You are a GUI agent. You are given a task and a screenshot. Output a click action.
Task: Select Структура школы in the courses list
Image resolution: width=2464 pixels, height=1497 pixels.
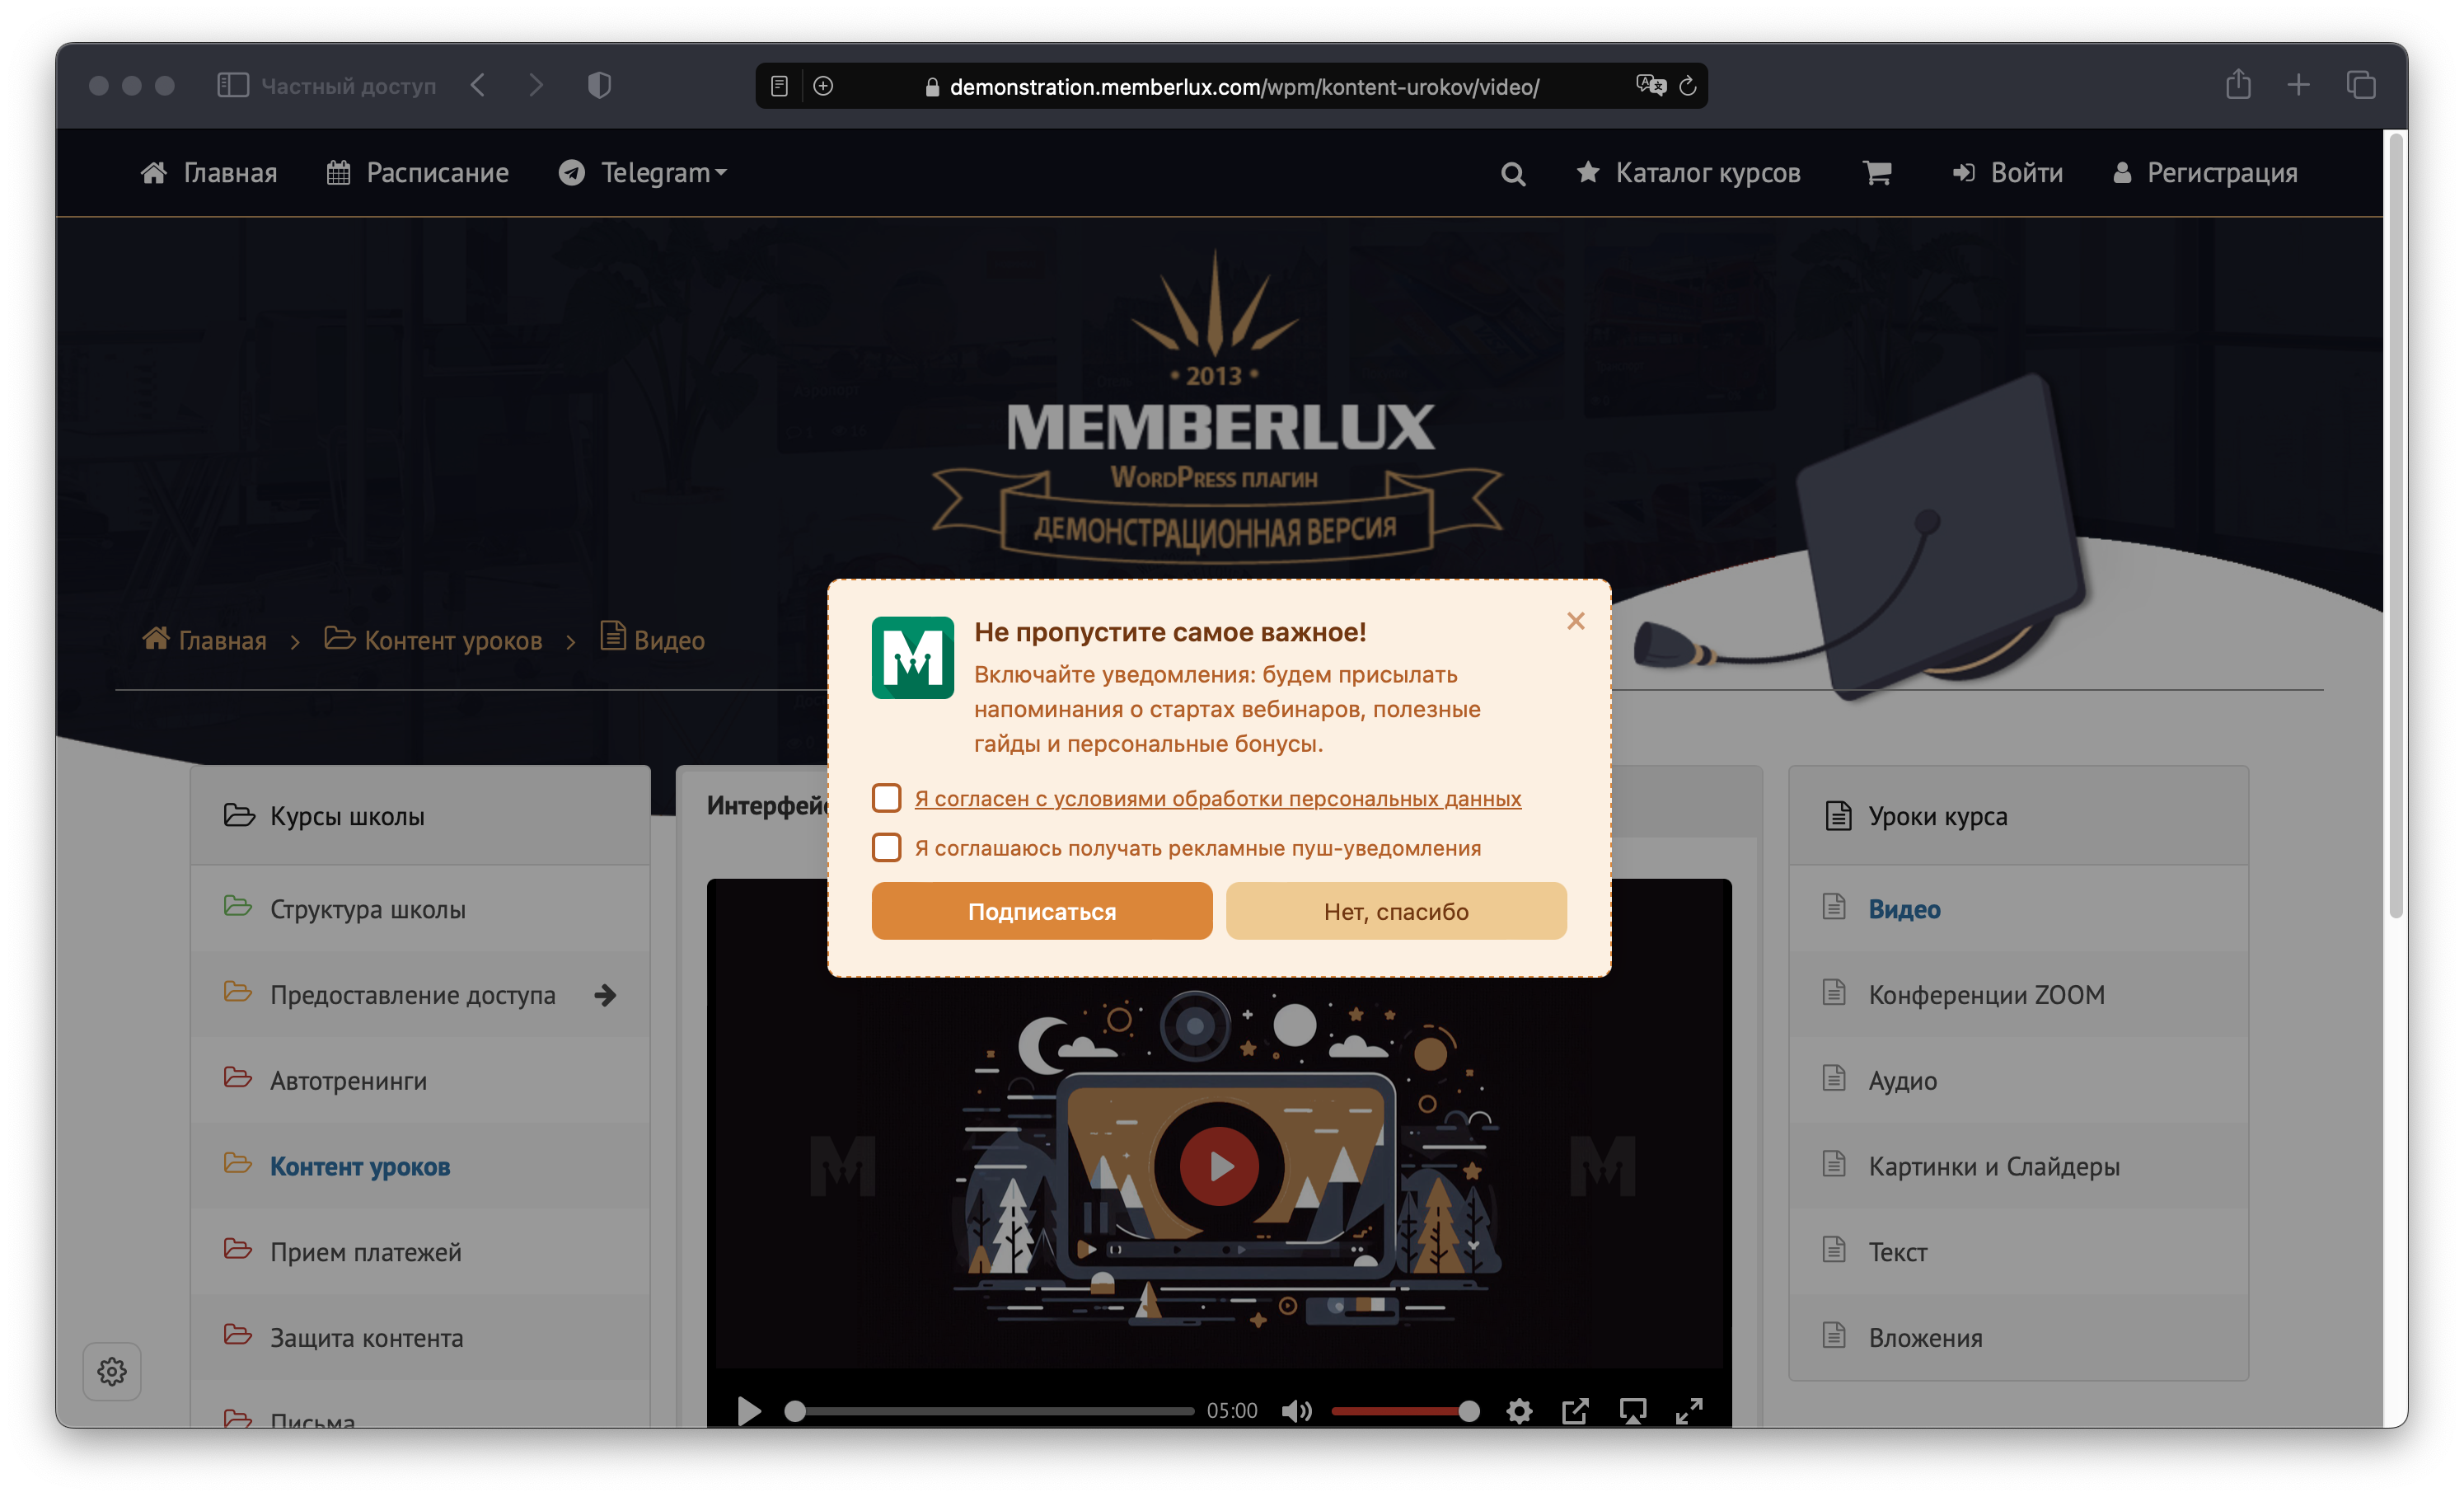pos(420,909)
